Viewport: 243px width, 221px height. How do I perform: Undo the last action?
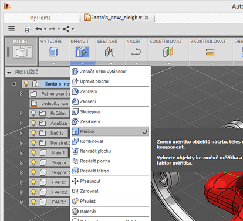point(39,29)
